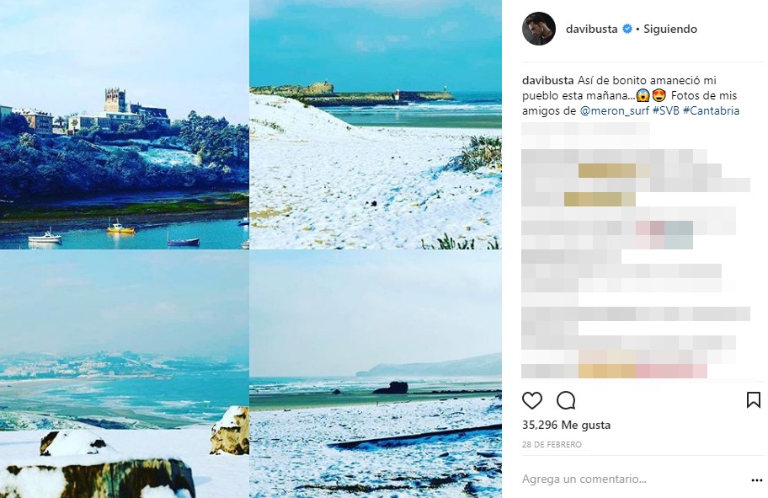Select the snowy castle and harbor photo
This screenshot has height=498, width=768.
click(x=125, y=125)
